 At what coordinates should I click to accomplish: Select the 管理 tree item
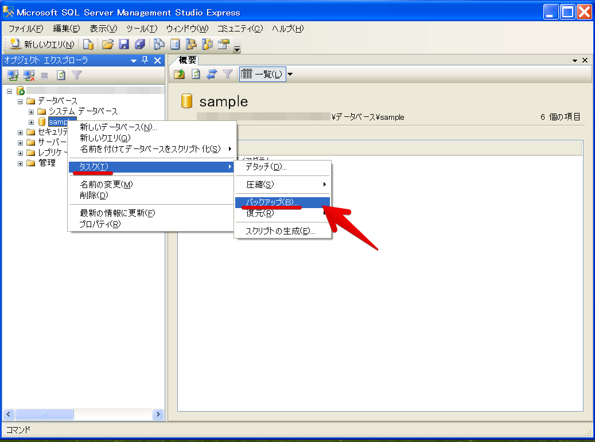[x=47, y=163]
